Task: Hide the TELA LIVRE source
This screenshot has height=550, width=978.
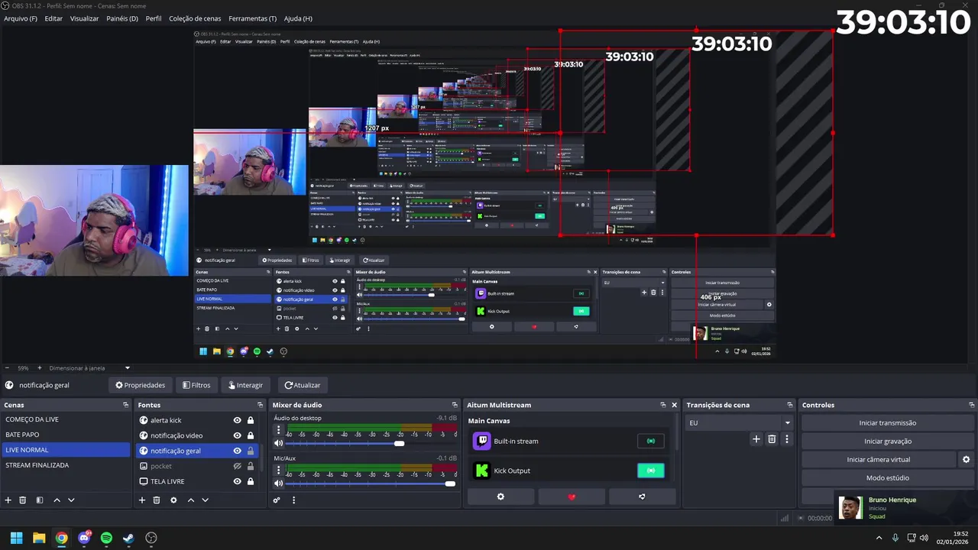Action: coord(237,481)
